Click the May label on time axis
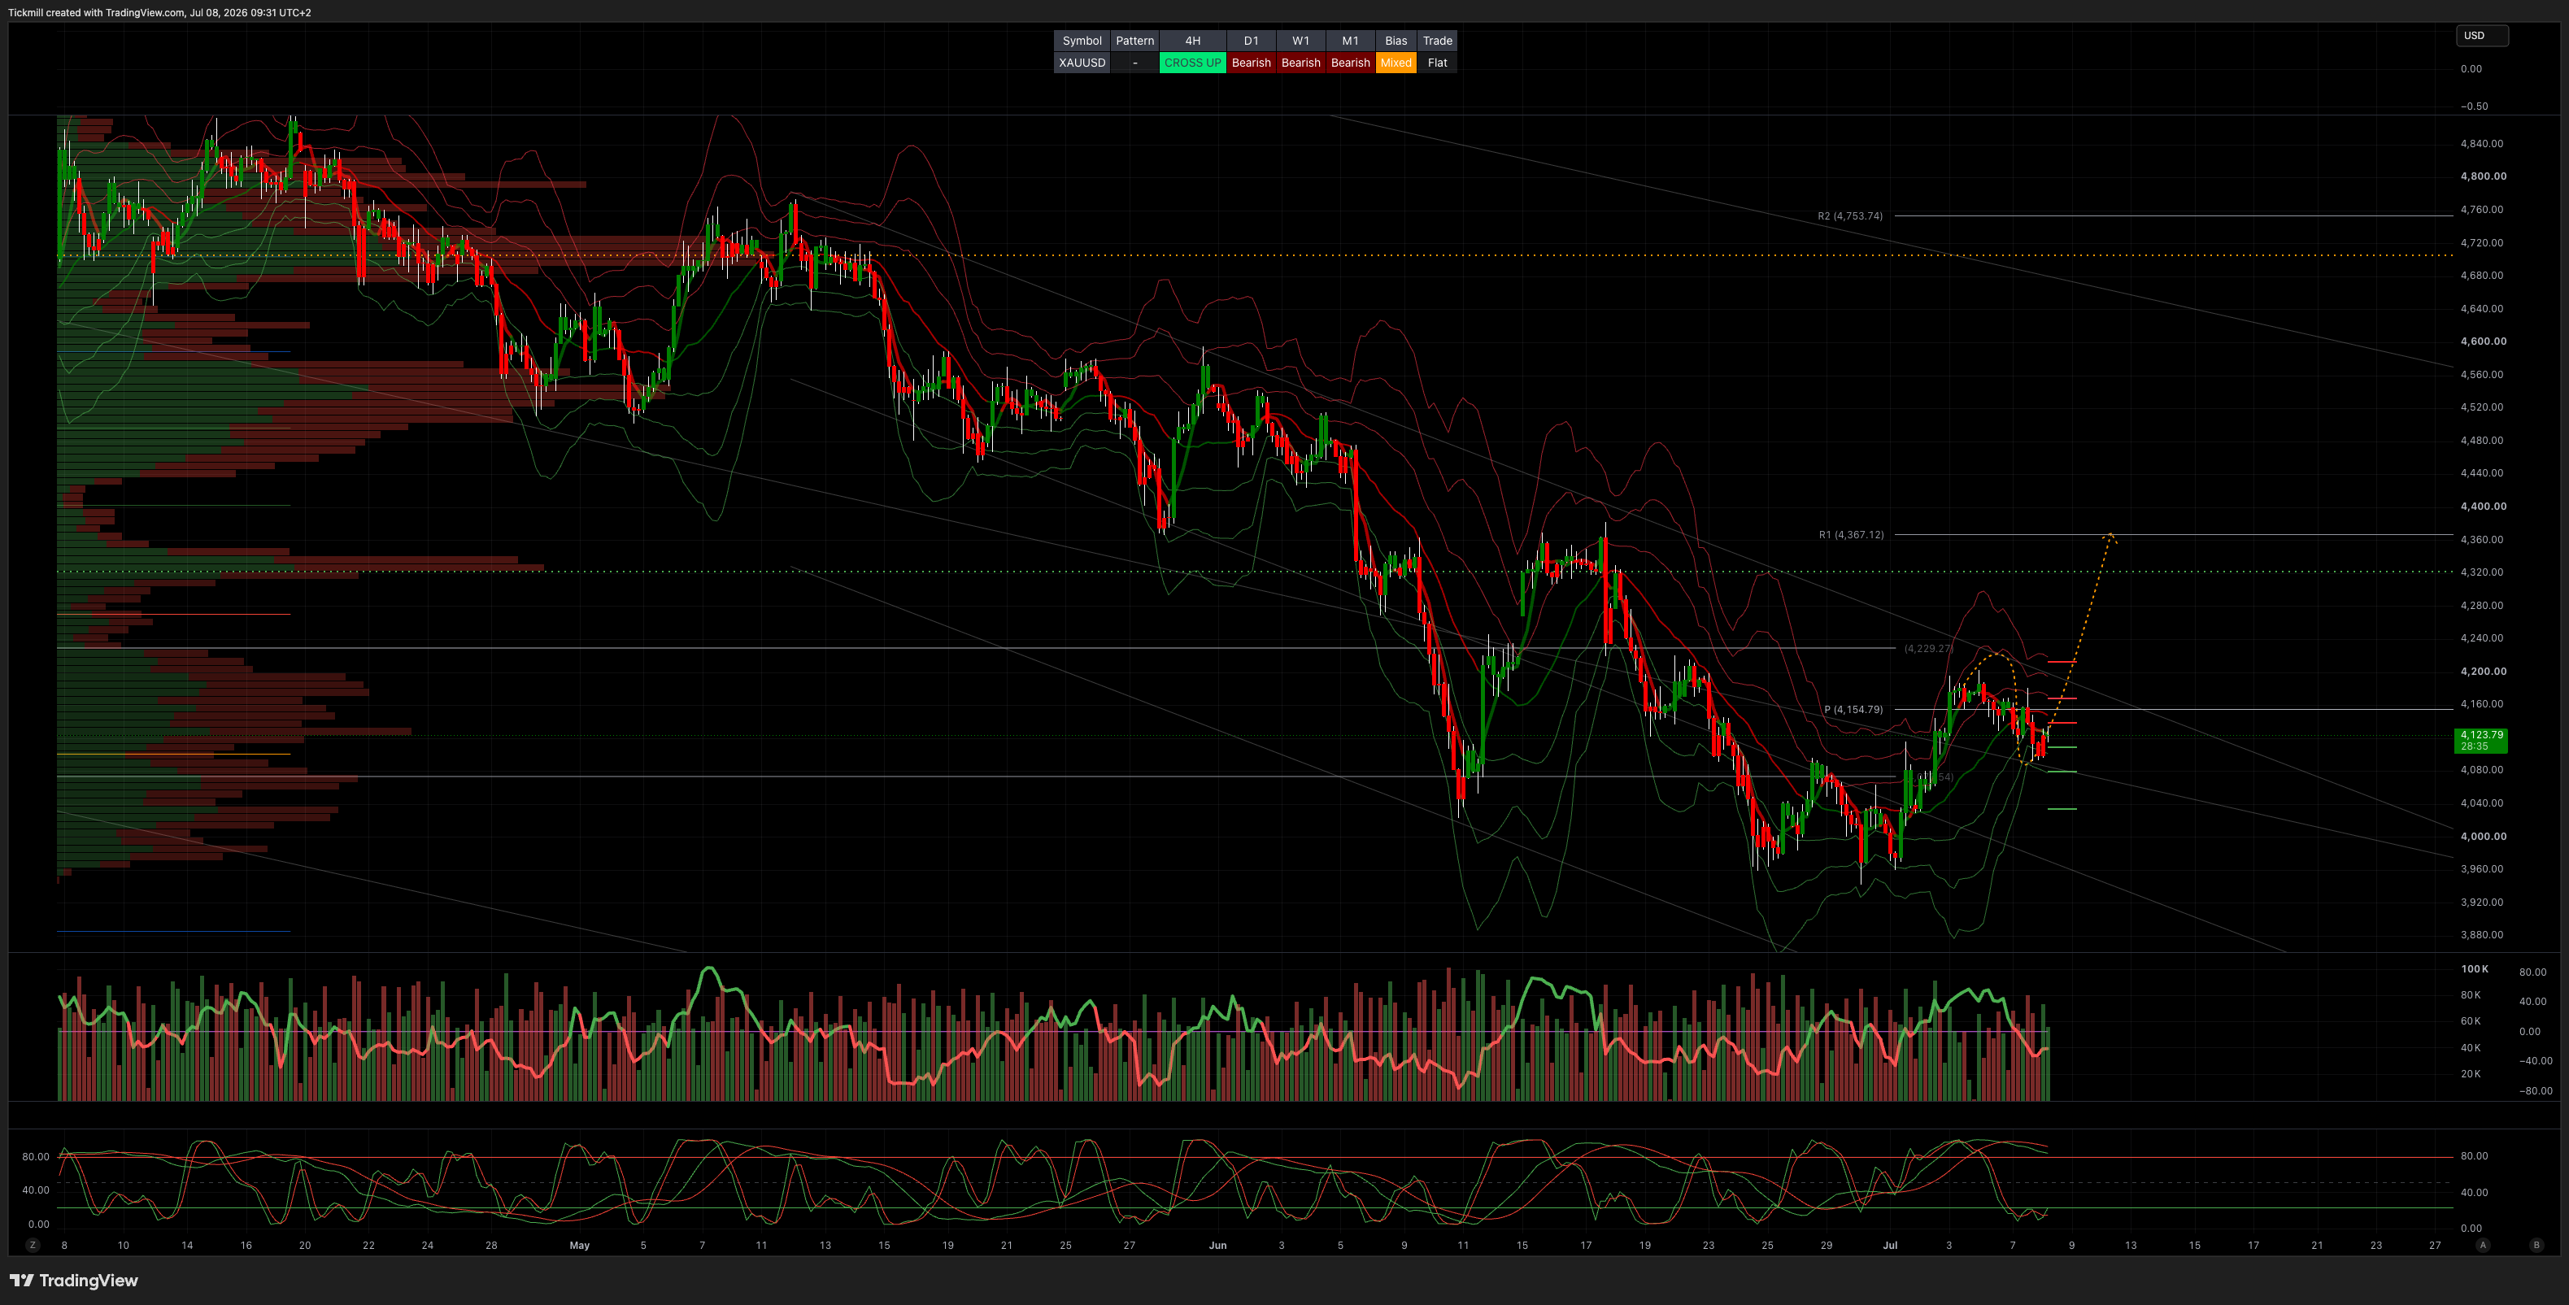Screen dimensions: 2569x1305 point(579,1245)
